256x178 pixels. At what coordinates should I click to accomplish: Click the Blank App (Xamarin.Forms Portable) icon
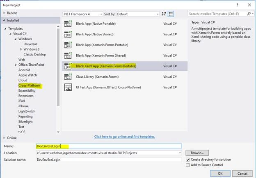[x=68, y=45]
